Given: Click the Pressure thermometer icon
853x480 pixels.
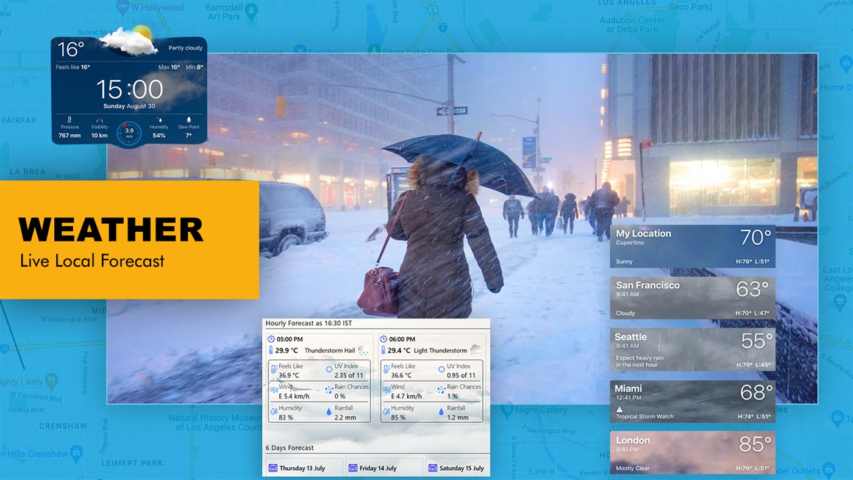Looking at the screenshot, I should [x=69, y=120].
